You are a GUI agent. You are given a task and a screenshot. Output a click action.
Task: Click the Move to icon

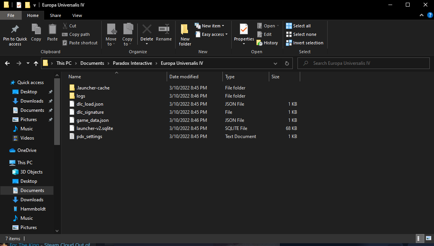(111, 29)
